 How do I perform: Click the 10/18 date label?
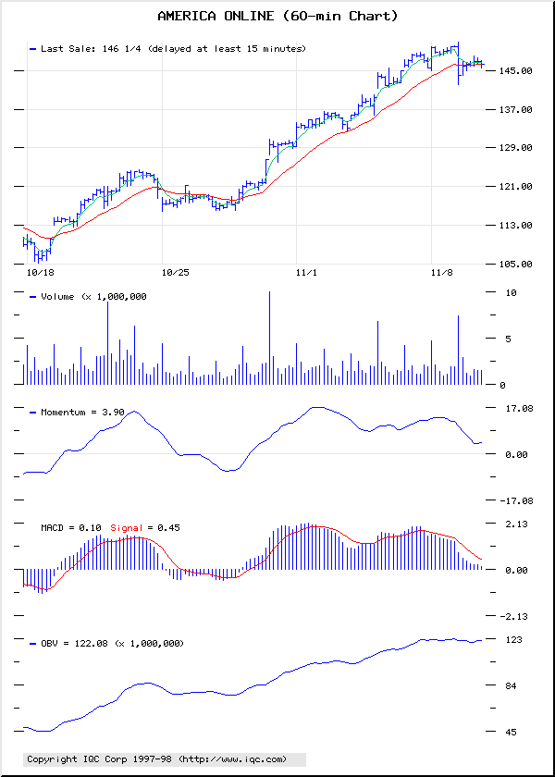[41, 273]
